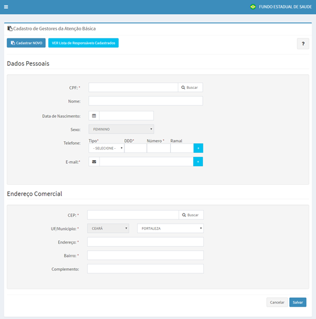Search CPF using the Buscar button
316x319 pixels.
pyautogui.click(x=190, y=88)
